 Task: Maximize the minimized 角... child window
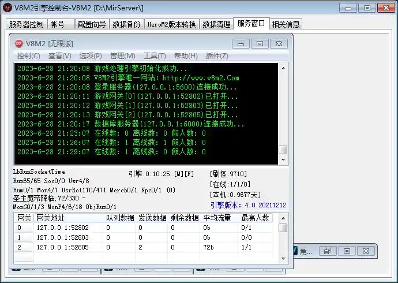(x=347, y=251)
